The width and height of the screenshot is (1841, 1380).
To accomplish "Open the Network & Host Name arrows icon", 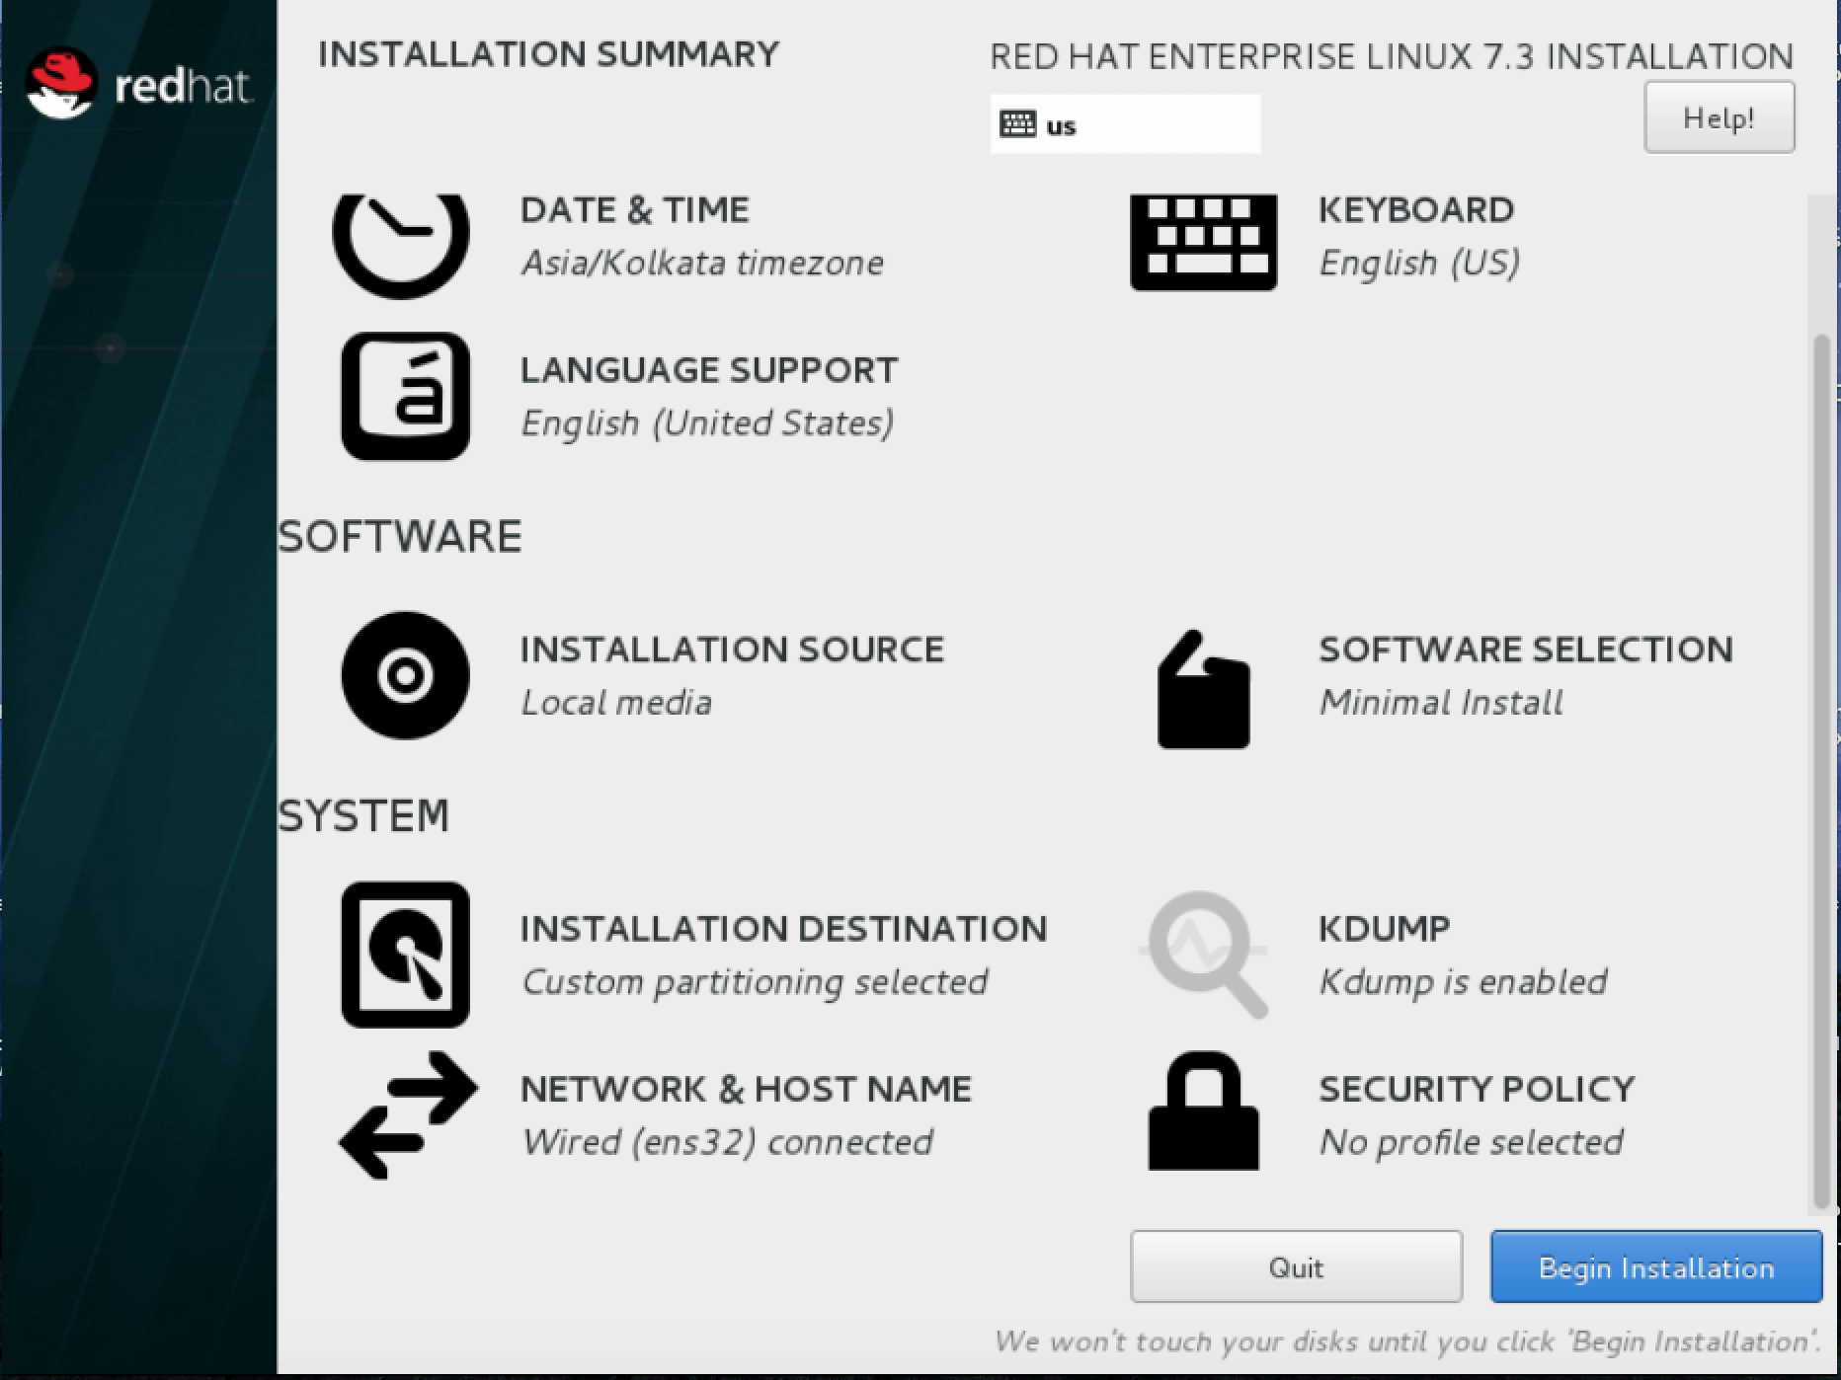I will 407,1115.
